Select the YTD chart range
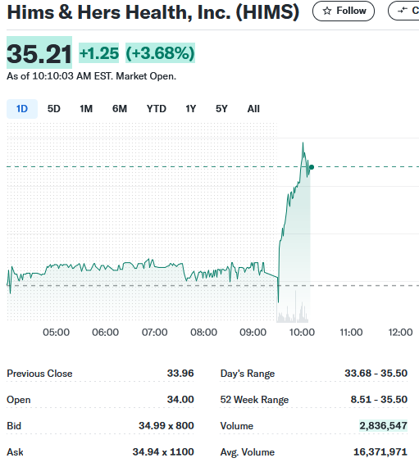The width and height of the screenshot is (419, 467). pyautogui.click(x=157, y=109)
